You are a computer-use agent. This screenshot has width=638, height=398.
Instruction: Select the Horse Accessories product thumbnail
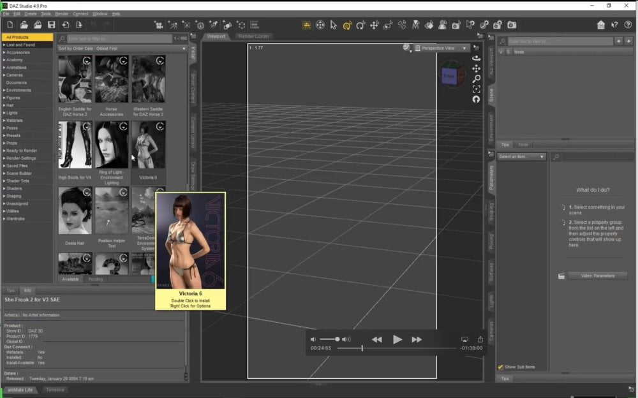[112, 79]
